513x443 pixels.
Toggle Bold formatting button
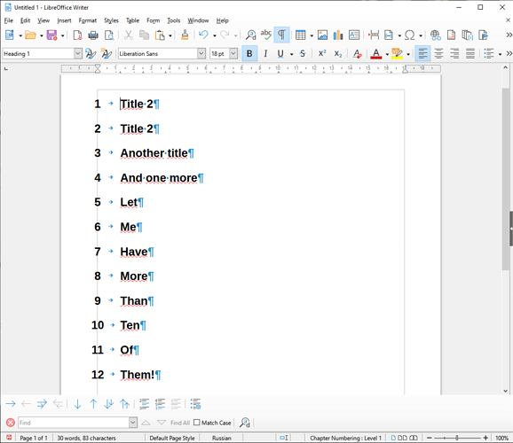point(249,53)
